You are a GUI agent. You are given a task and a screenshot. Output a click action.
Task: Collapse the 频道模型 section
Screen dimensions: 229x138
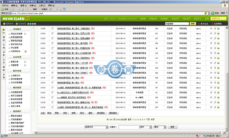tap(19, 88)
